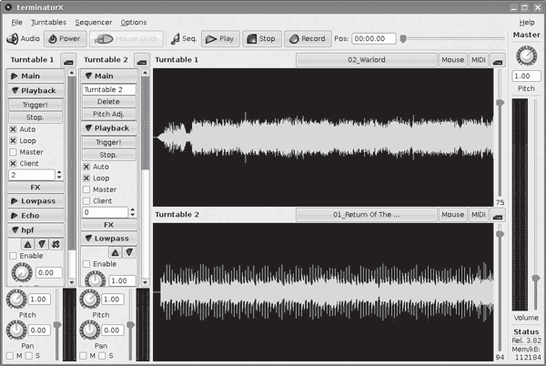Tick the hpf Enable checkbox
This screenshot has height=366, width=546.
pyautogui.click(x=13, y=256)
